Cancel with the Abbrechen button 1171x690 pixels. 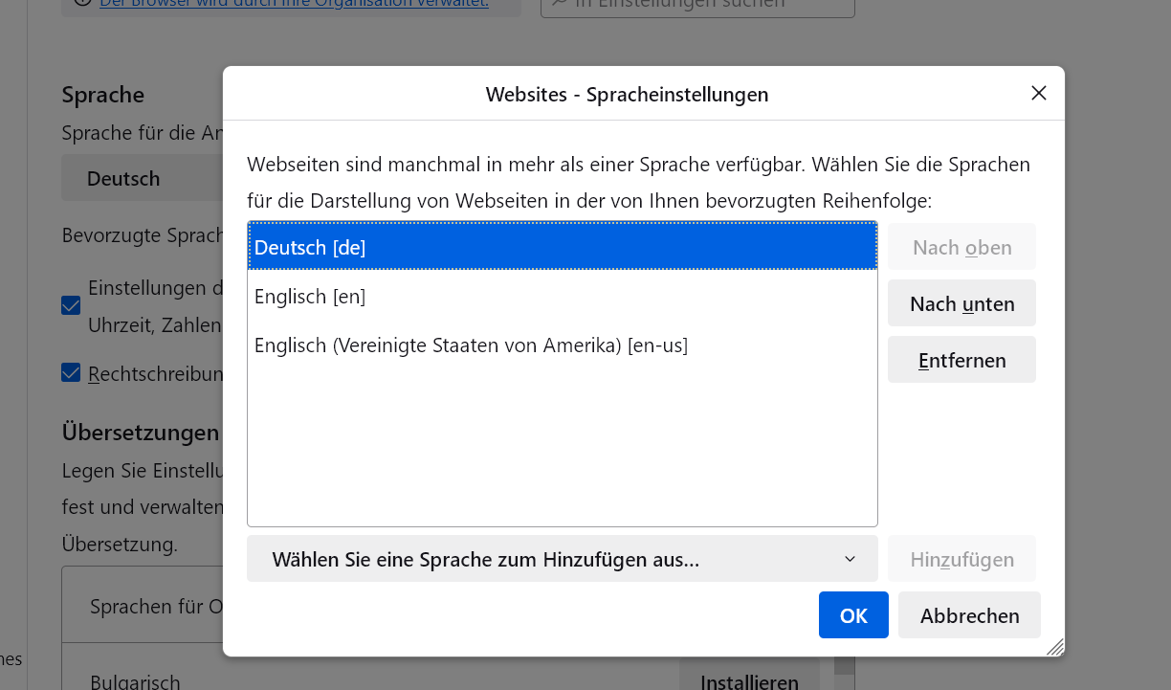point(969,615)
